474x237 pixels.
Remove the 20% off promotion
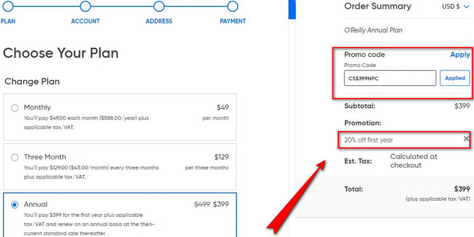click(466, 139)
